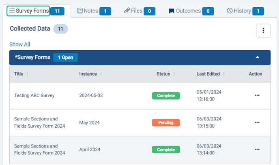Click the 1 Open badge
This screenshot has height=165, width=279.
(x=65, y=58)
